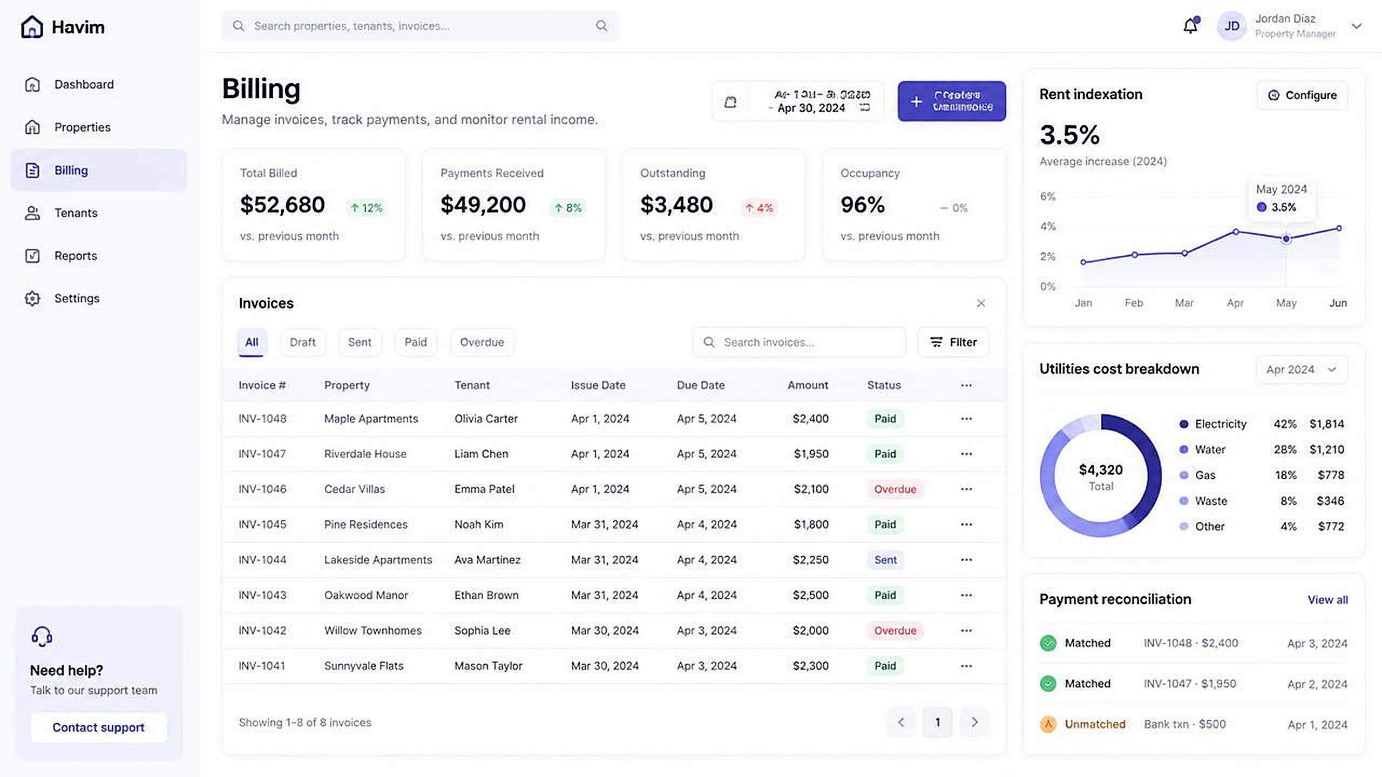Switch to the Paid invoices tab
Image resolution: width=1382 pixels, height=777 pixels.
[x=416, y=342]
